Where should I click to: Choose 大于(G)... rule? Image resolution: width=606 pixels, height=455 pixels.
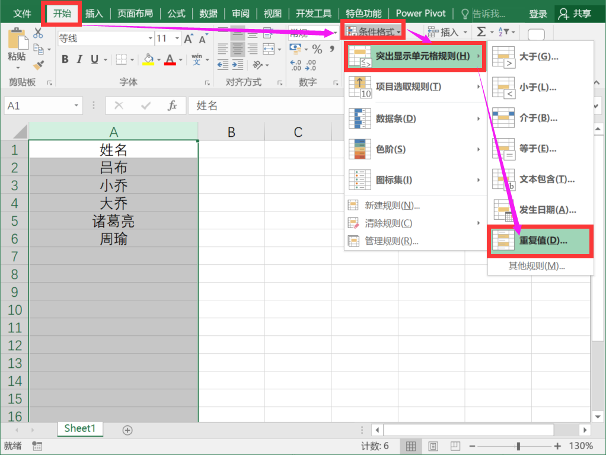539,57
